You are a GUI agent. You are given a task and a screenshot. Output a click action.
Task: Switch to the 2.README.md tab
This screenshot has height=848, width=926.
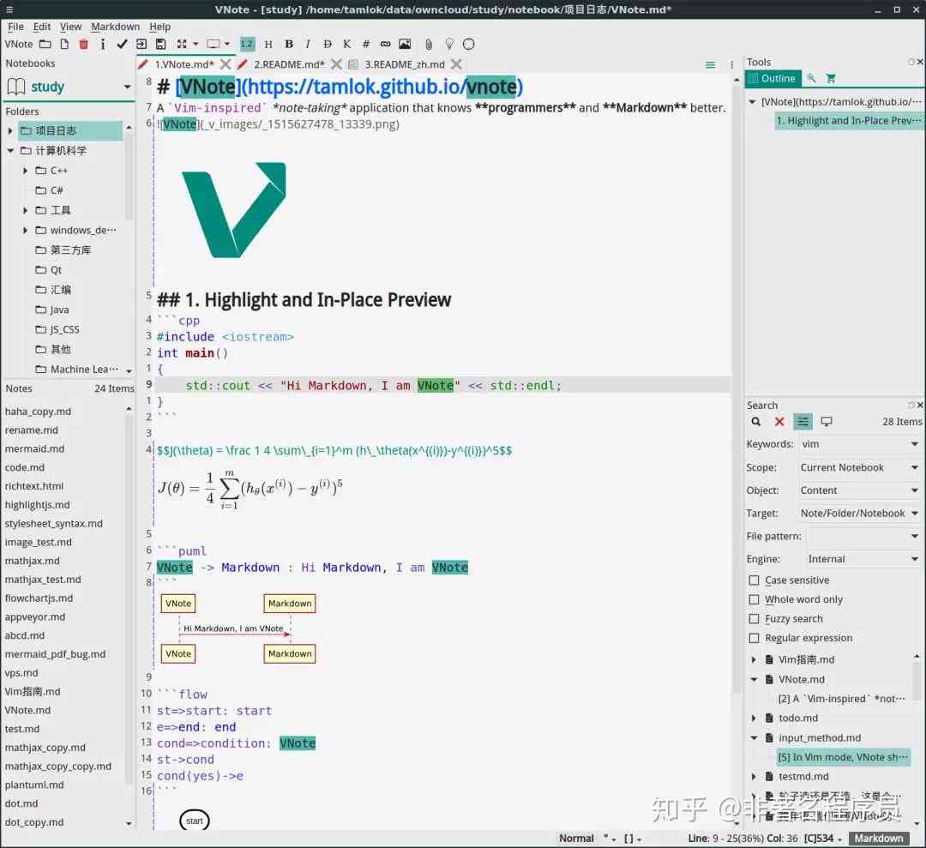(x=289, y=64)
